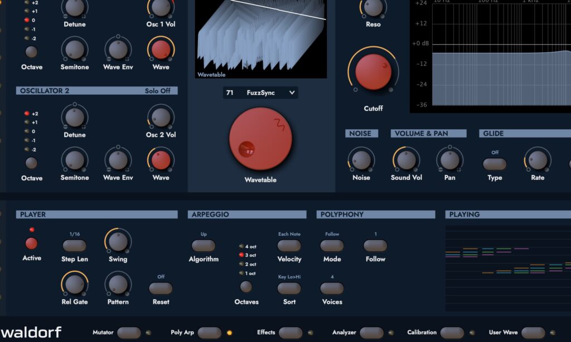The width and height of the screenshot is (571, 342).
Task: Click the Pattern knob
Action: pos(118,284)
